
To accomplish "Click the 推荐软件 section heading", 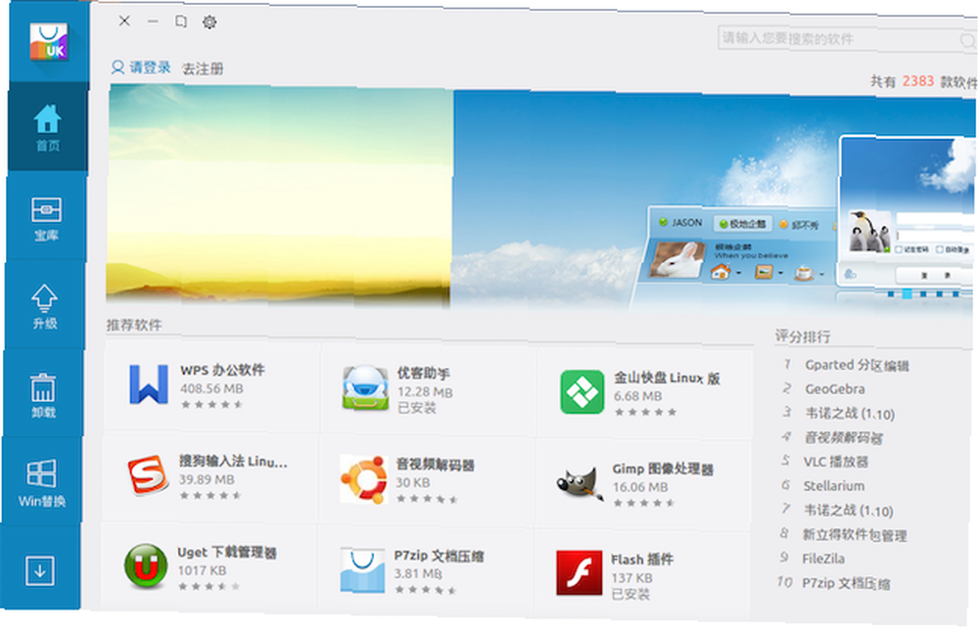I will pyautogui.click(x=134, y=325).
